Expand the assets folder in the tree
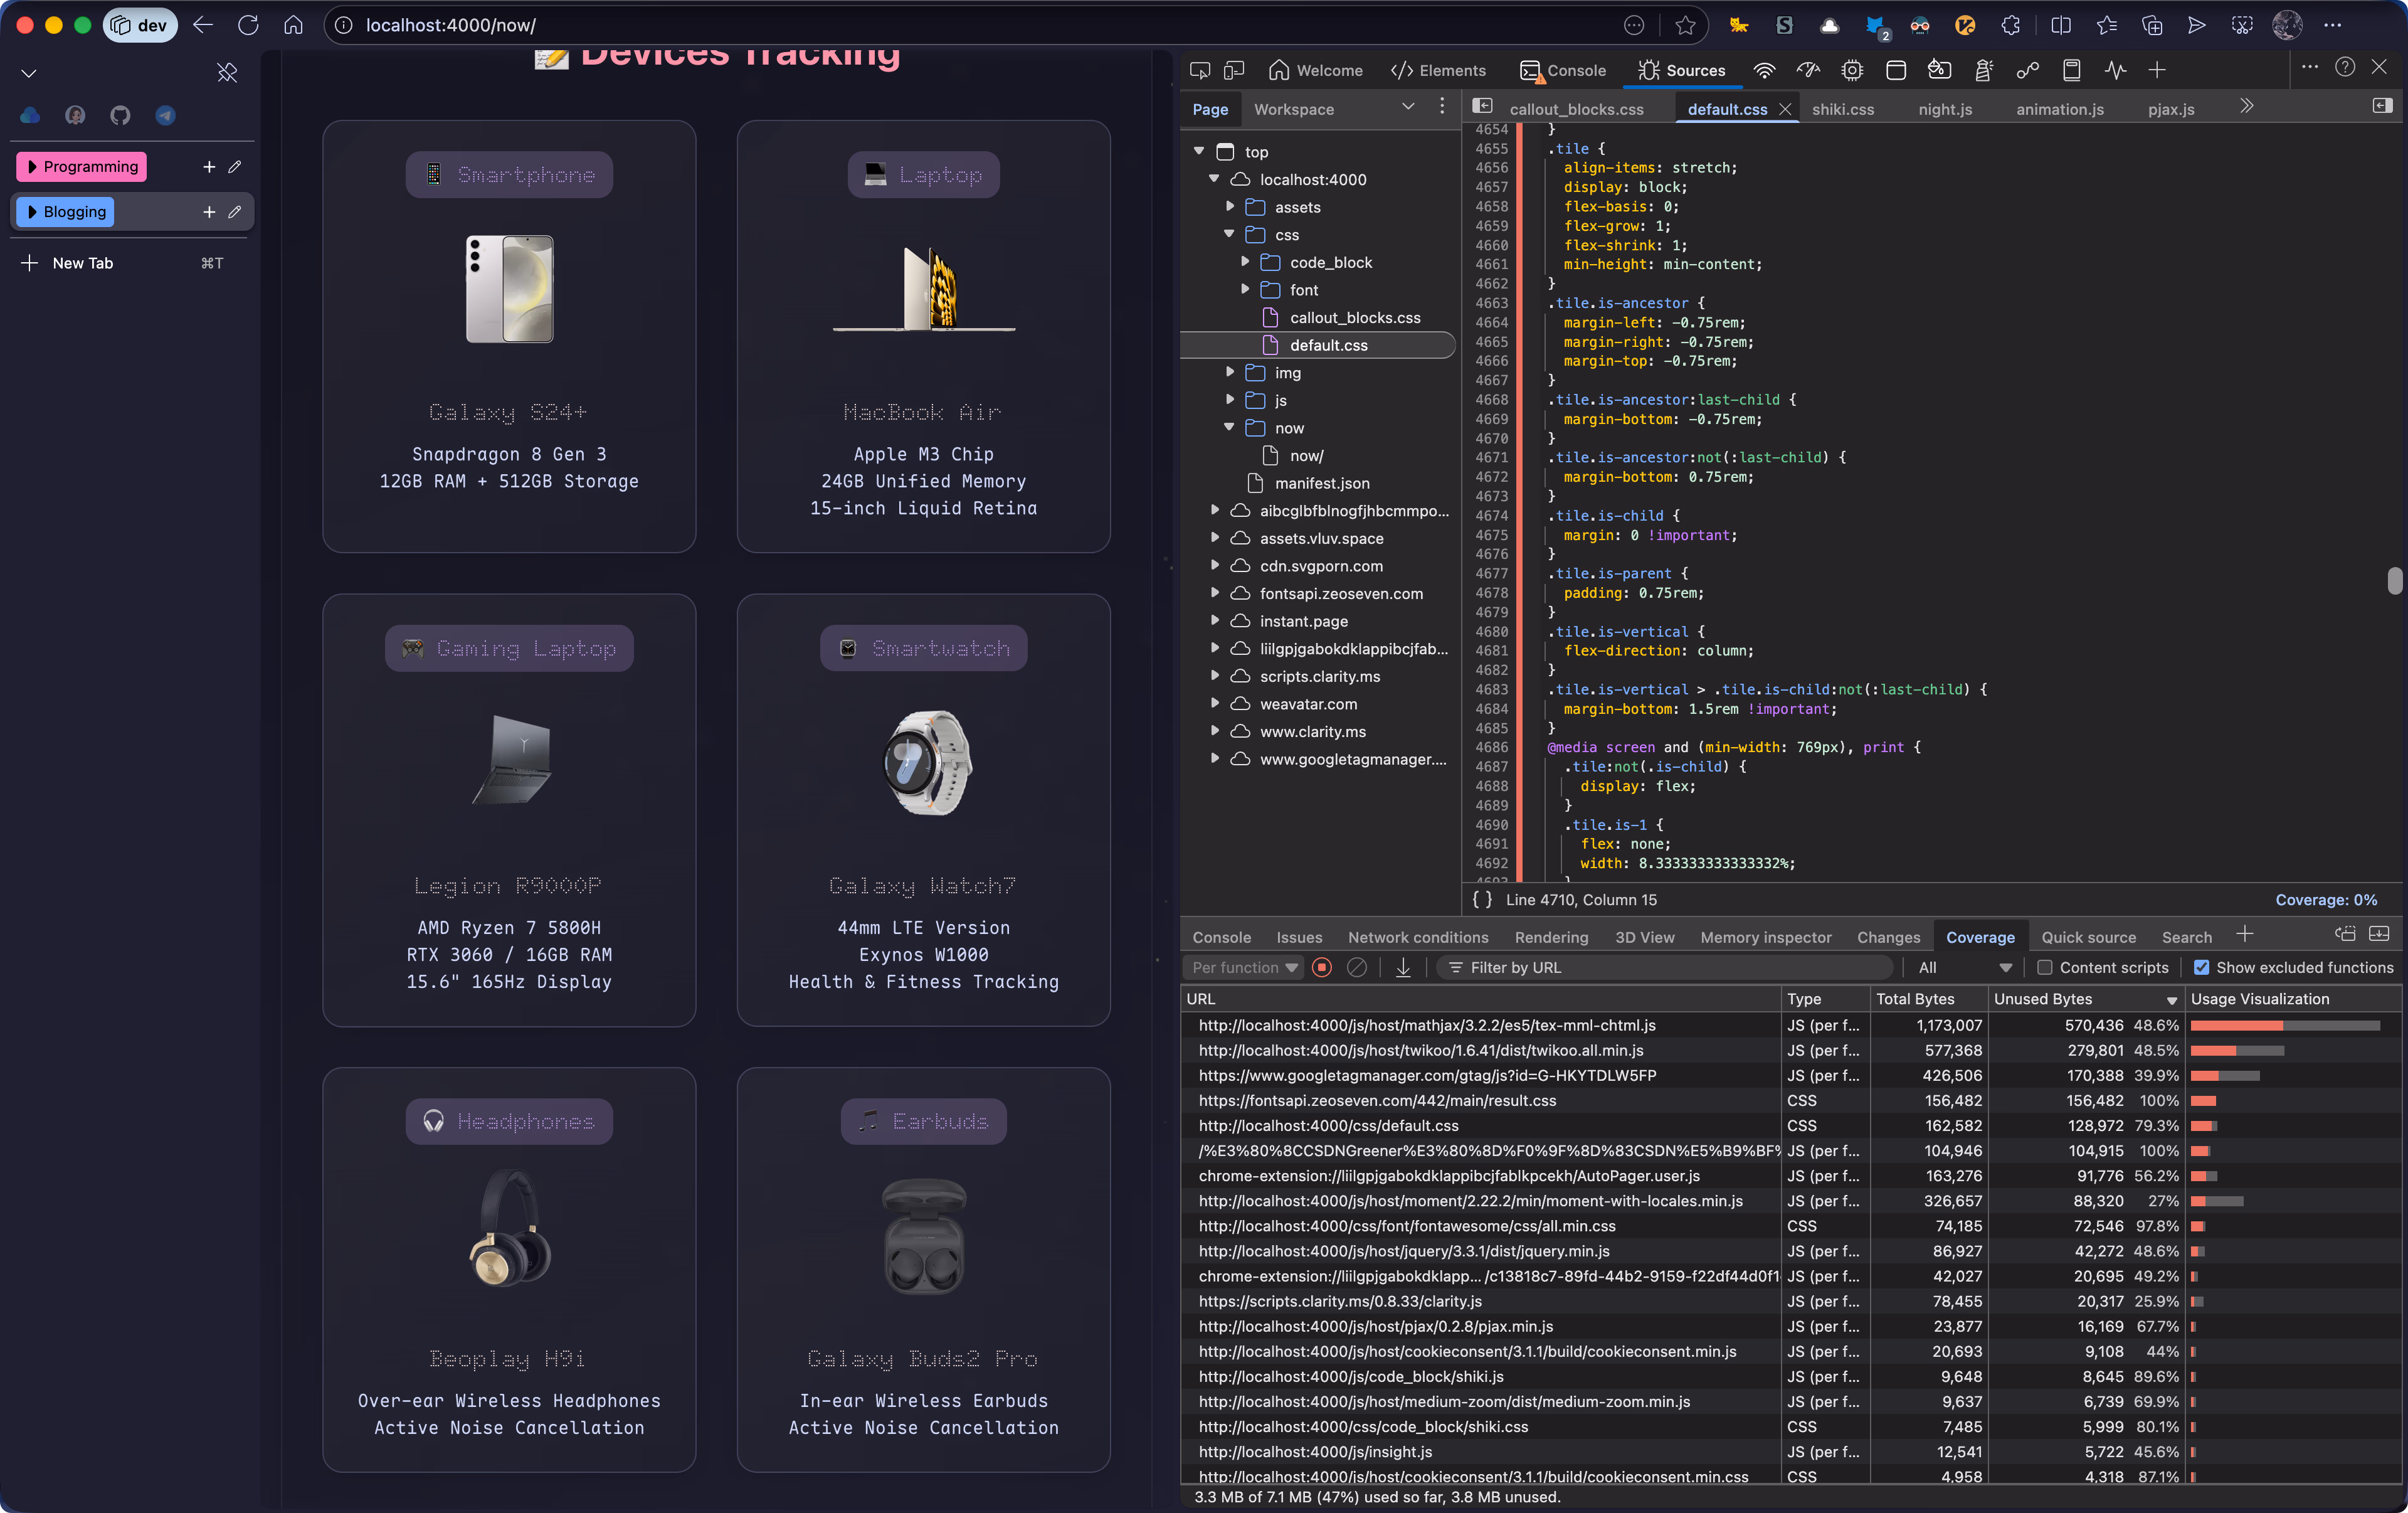The width and height of the screenshot is (2408, 1513). [1230, 207]
